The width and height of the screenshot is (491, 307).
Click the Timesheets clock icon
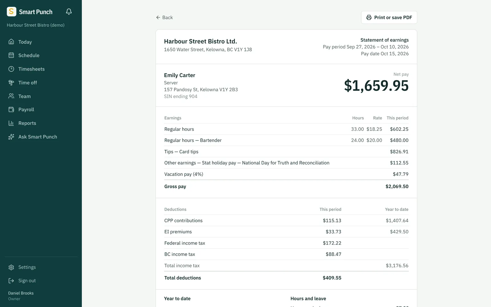point(11,69)
